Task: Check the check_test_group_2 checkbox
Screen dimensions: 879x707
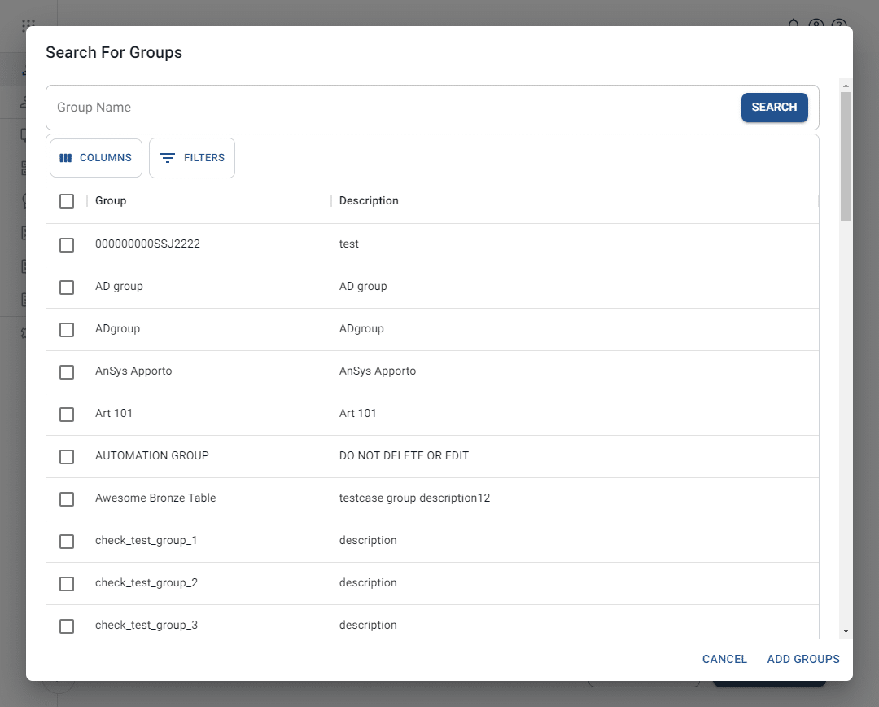Action: point(67,583)
